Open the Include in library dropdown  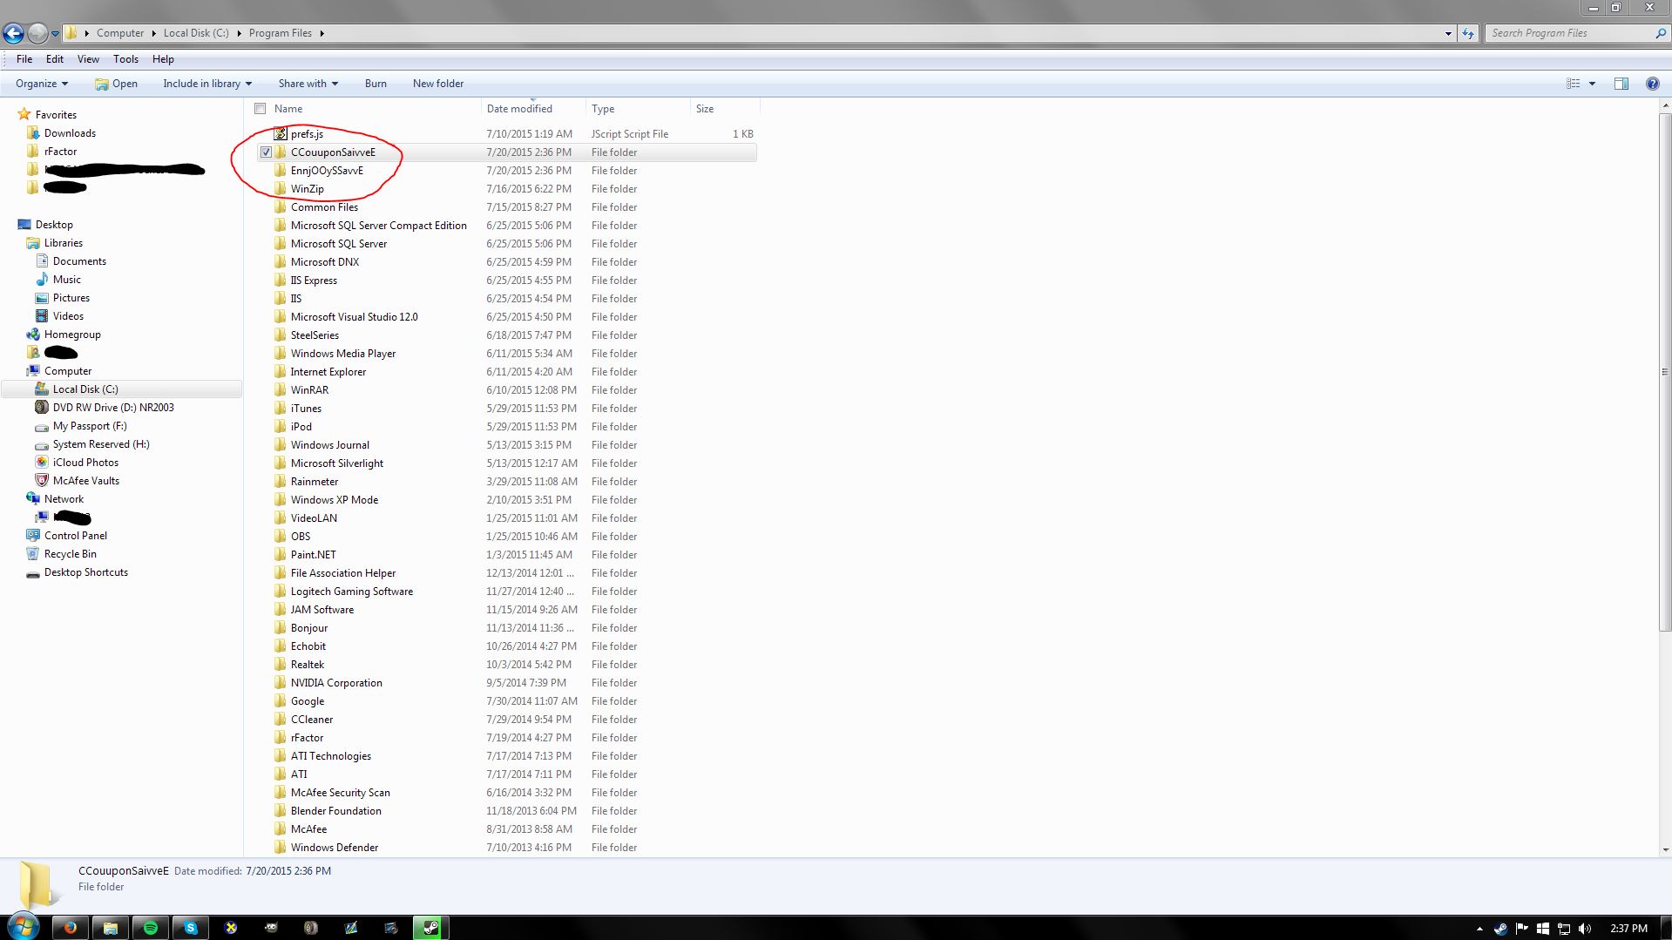click(x=207, y=84)
